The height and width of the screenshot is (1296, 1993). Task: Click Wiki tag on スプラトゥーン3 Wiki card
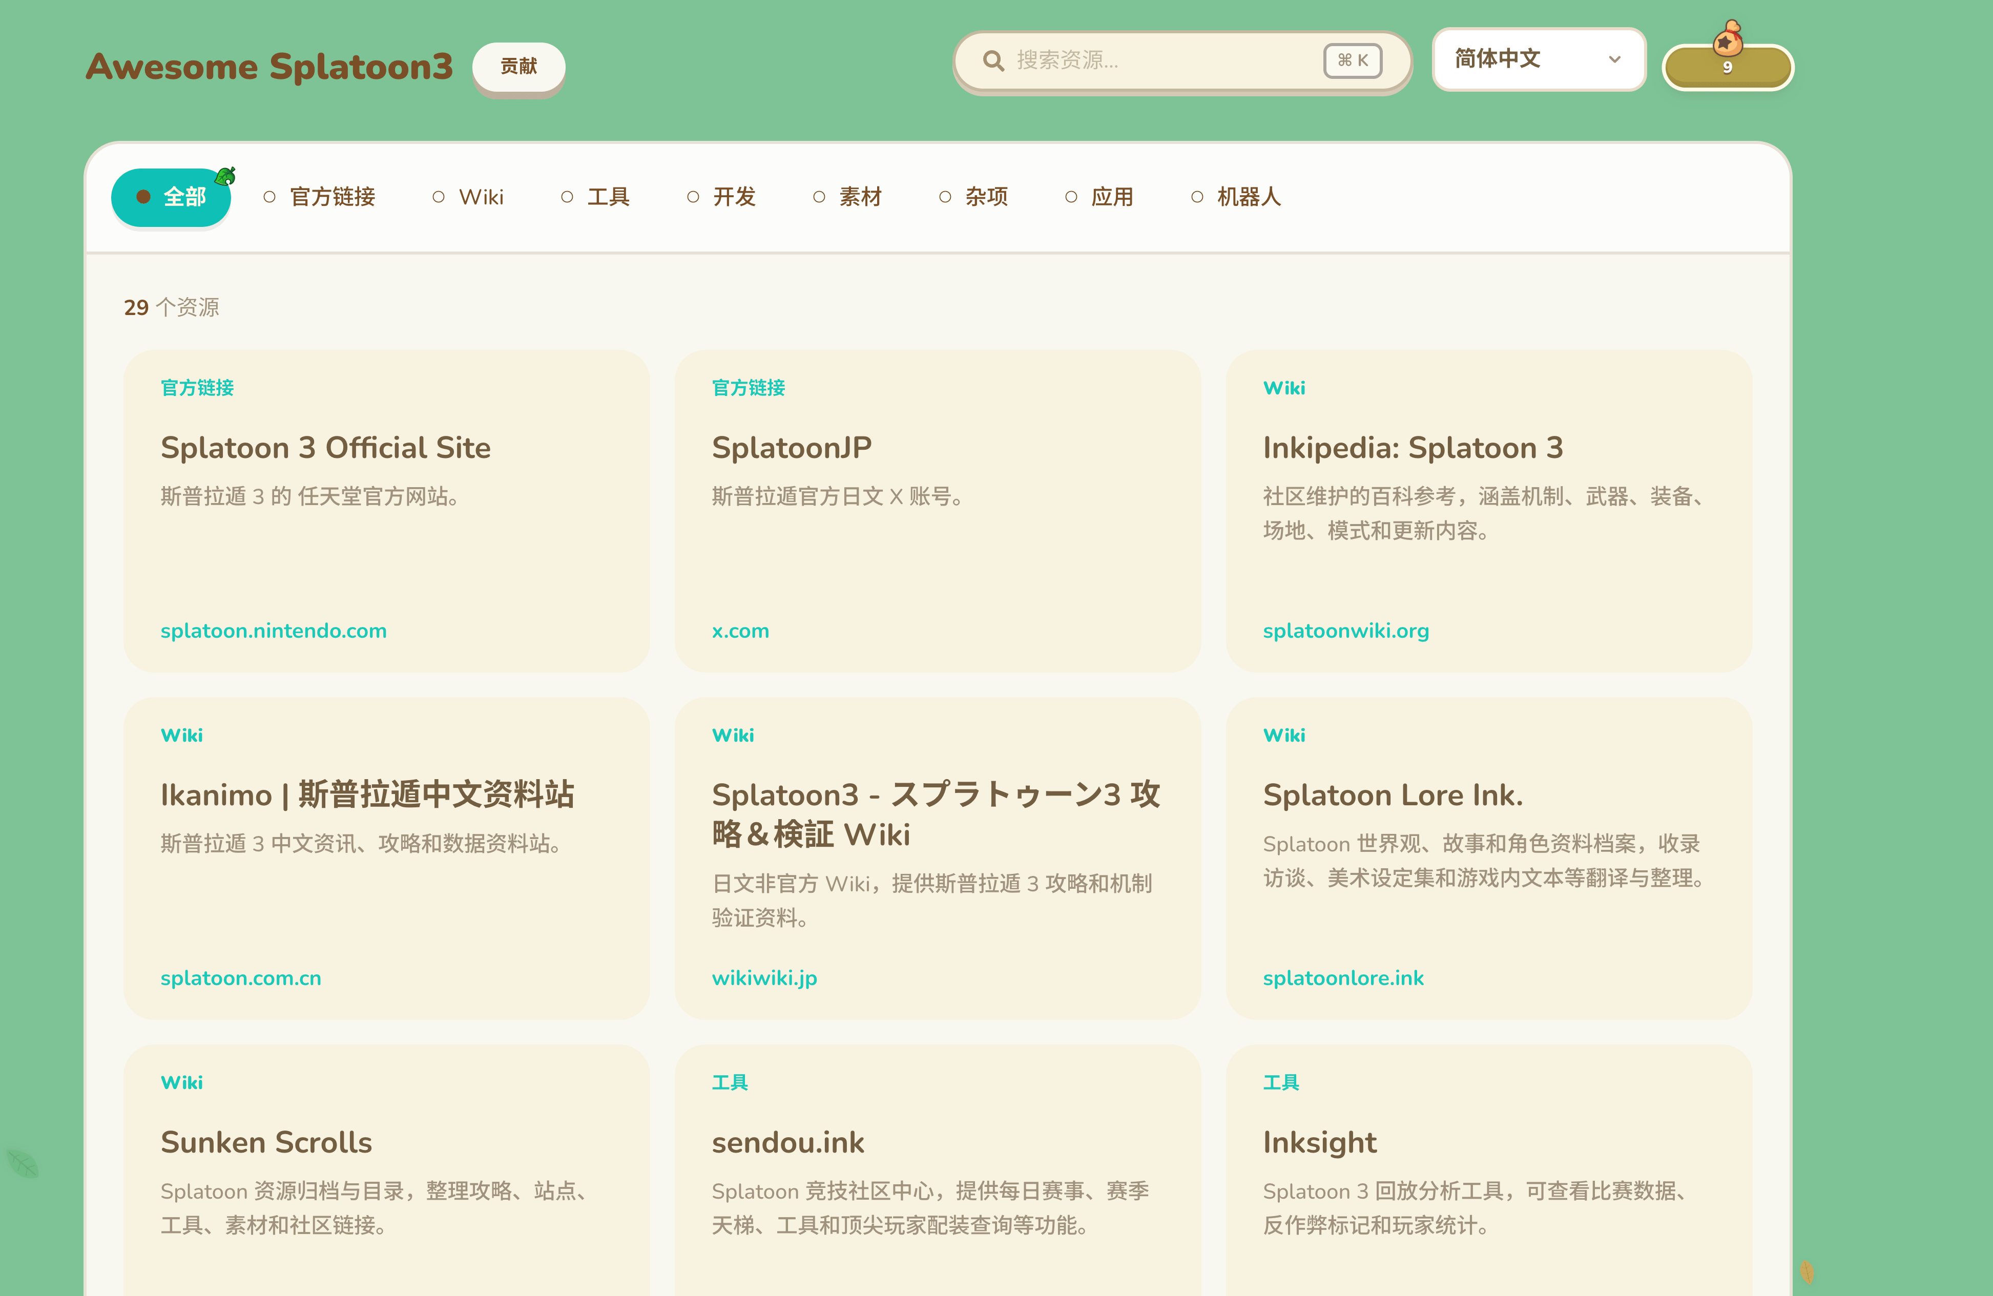point(733,735)
